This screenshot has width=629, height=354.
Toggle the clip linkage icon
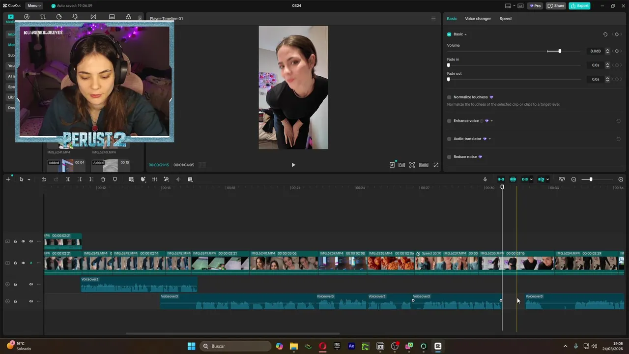click(525, 179)
